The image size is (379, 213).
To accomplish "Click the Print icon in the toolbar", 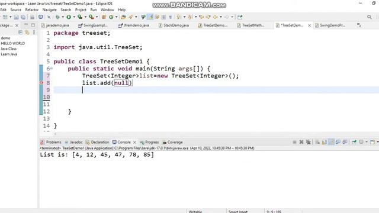I will [x=32, y=17].
